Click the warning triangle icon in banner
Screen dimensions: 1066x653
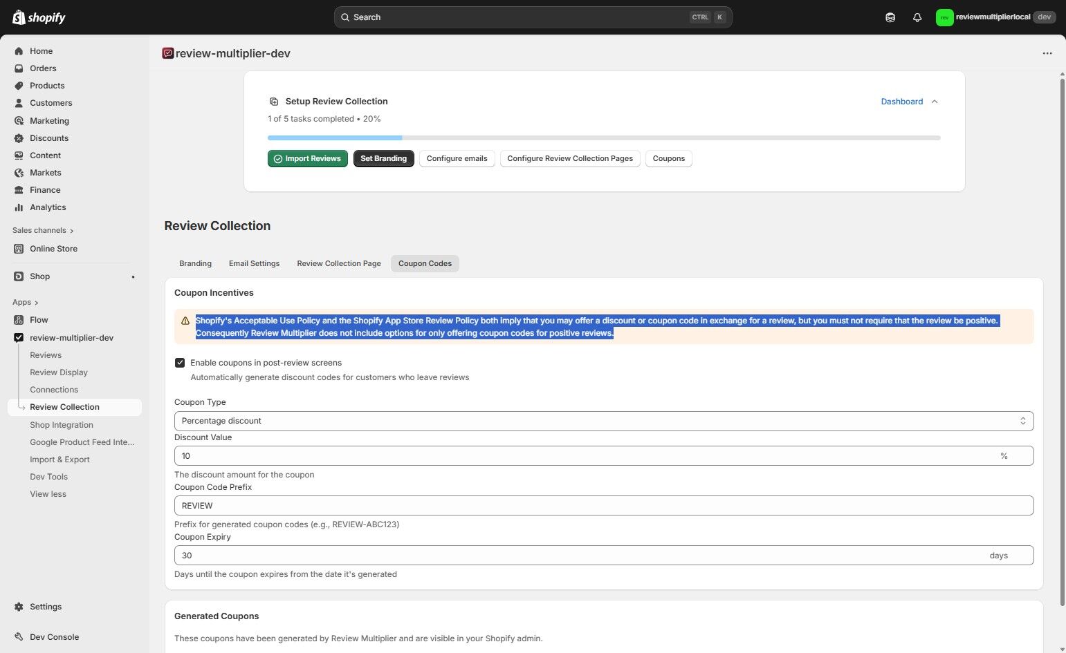[185, 321]
